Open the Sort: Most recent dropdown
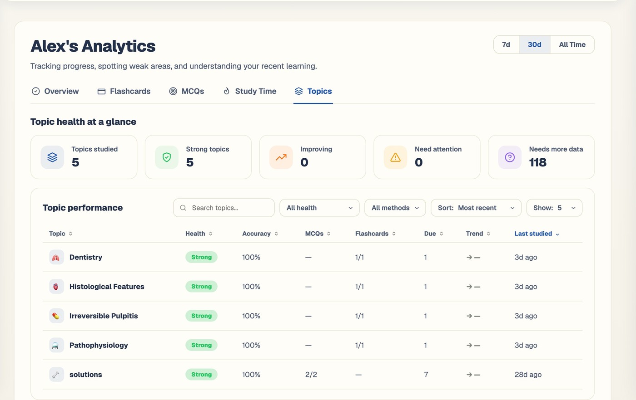This screenshot has height=400, width=636. click(x=476, y=208)
